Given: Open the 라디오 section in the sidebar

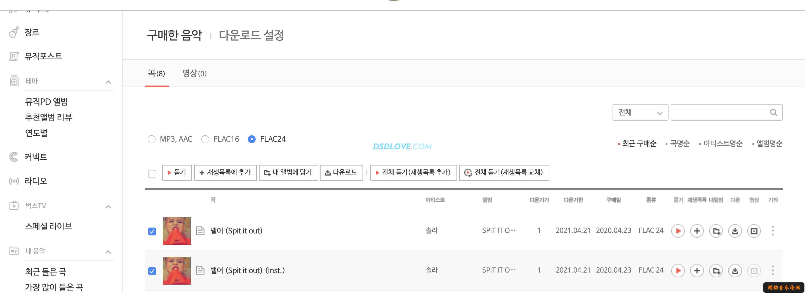Looking at the screenshot, I should (36, 181).
